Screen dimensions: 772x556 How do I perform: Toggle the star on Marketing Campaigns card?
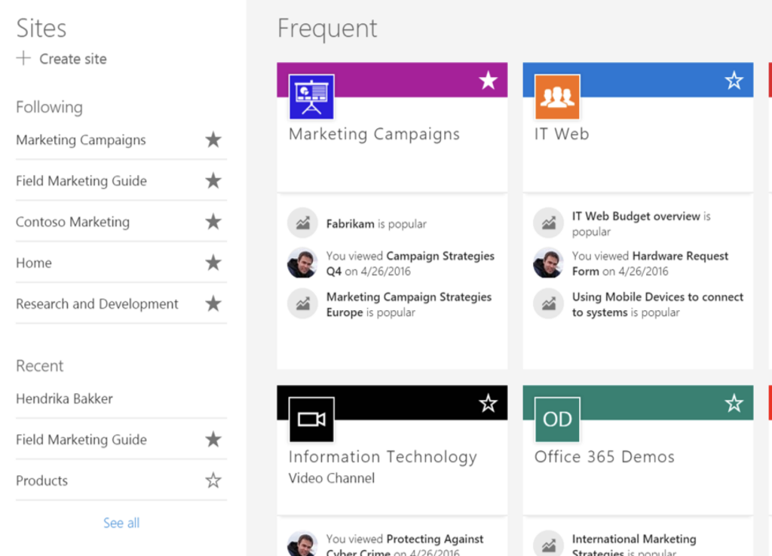[x=488, y=80]
